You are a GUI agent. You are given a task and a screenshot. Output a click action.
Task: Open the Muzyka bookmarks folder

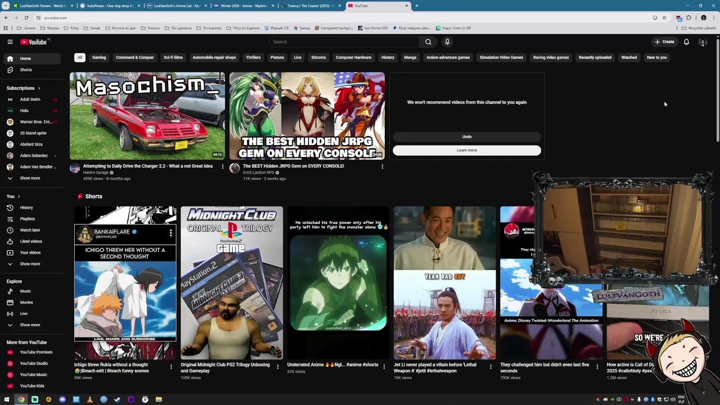pyautogui.click(x=50, y=28)
